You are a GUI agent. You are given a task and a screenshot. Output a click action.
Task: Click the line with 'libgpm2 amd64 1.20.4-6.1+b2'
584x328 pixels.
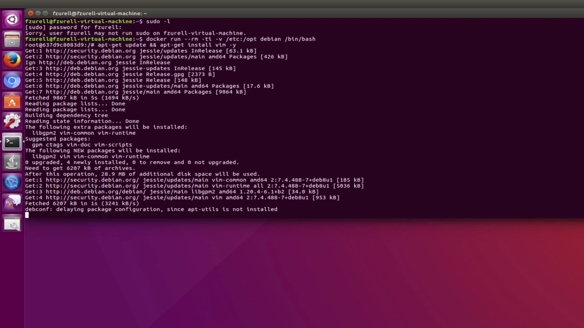pos(172,192)
